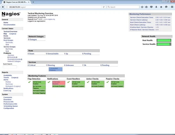Open Availability report
Image resolution: width=175 pixels, height=135 pixels.
pos(8,75)
